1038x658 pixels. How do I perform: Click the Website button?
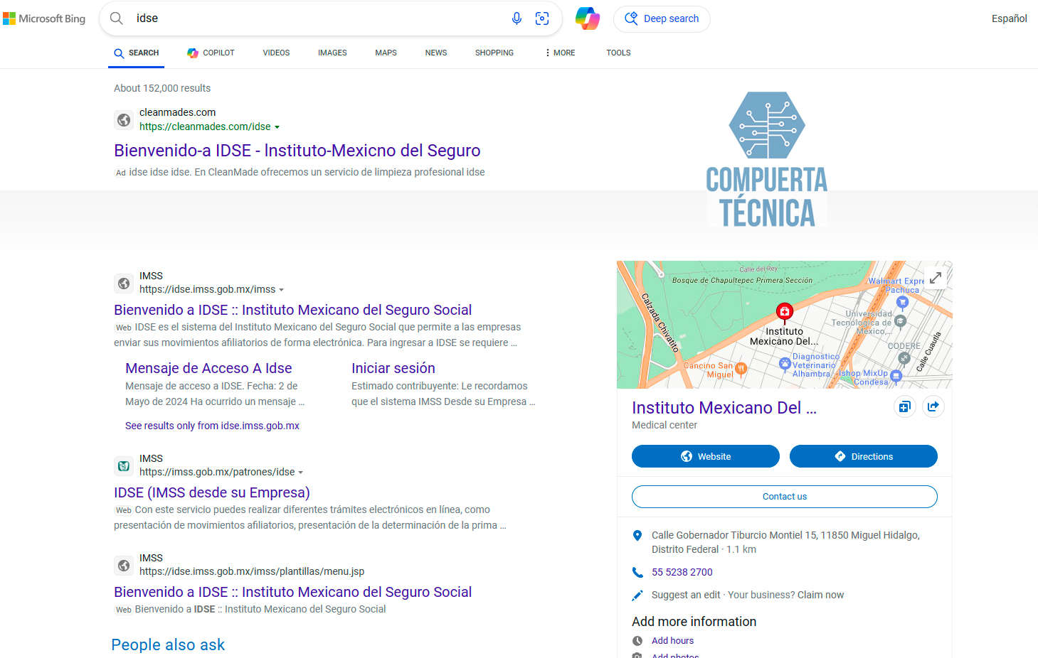tap(706, 456)
